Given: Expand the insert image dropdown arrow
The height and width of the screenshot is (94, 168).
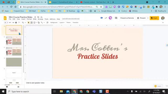Looking at the screenshot, I should tap(36, 23).
